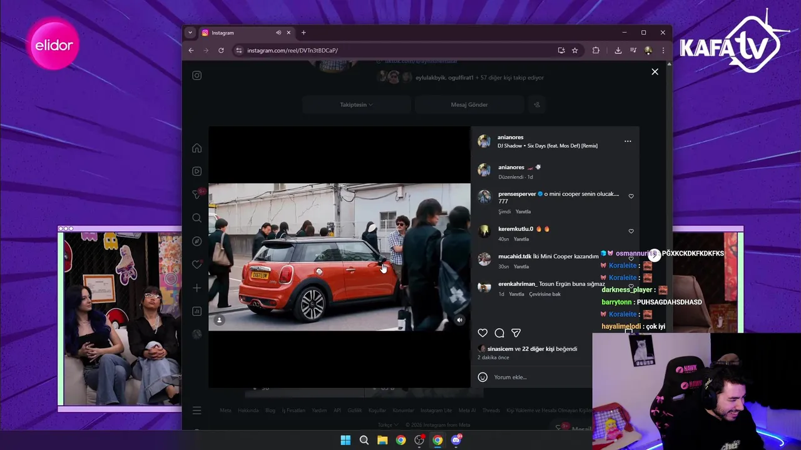This screenshot has width=801, height=450.
Task: Open Instagram Home from the sidebar
Action: (197, 148)
